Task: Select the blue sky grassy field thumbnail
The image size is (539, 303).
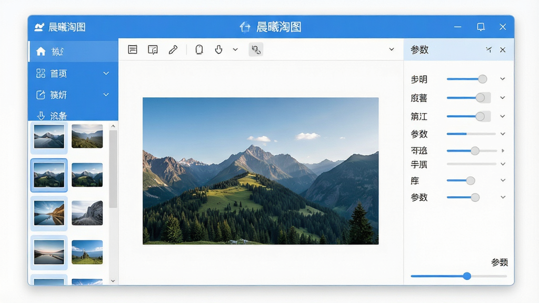Action: 87,252
